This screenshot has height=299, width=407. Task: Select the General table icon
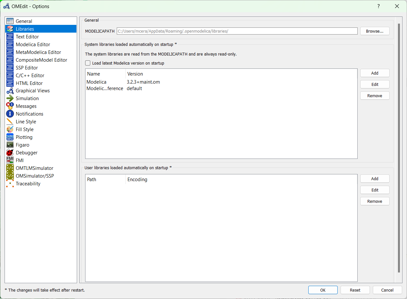(10, 21)
